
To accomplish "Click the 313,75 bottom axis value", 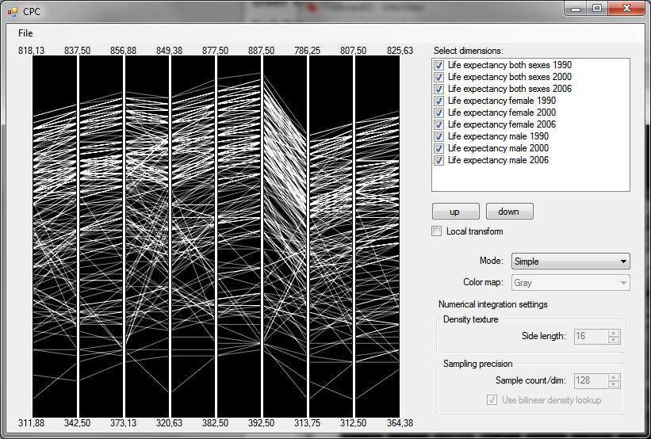I will click(x=307, y=423).
